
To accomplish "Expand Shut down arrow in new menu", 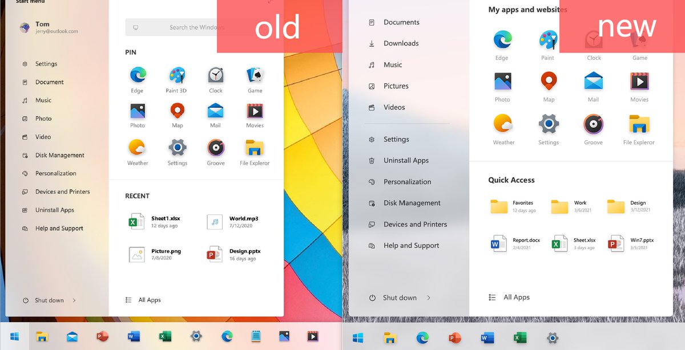I will [x=429, y=298].
